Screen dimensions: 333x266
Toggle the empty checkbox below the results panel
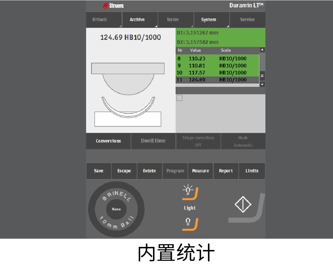179,97
